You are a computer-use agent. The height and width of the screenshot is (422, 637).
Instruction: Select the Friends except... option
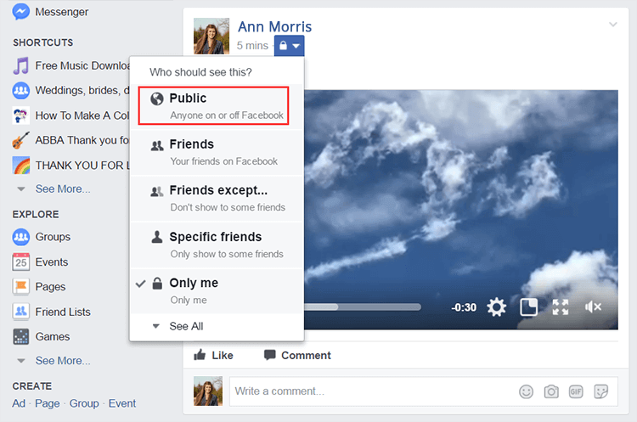click(217, 198)
